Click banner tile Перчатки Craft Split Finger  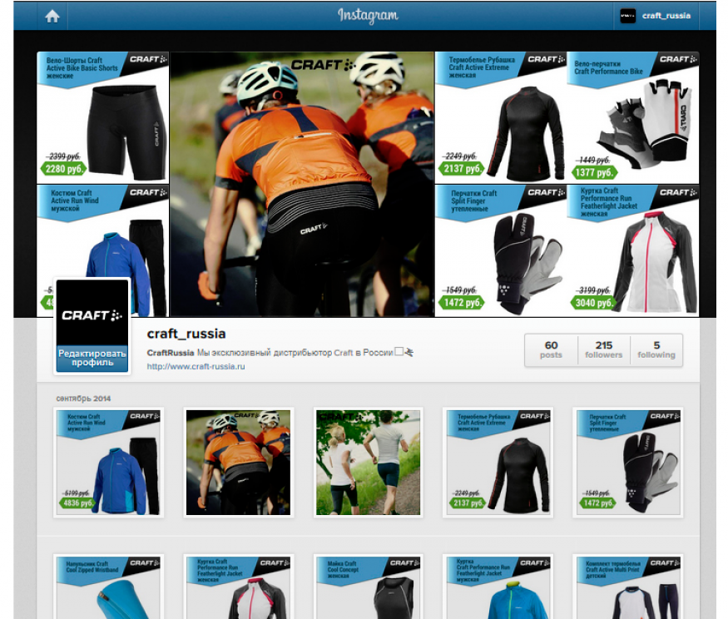click(x=501, y=250)
